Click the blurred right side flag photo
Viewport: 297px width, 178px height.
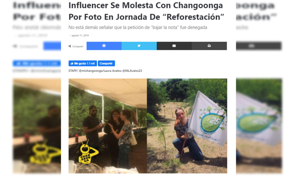point(259,126)
